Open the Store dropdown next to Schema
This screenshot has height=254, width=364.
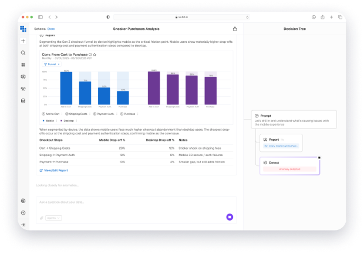click(x=51, y=28)
